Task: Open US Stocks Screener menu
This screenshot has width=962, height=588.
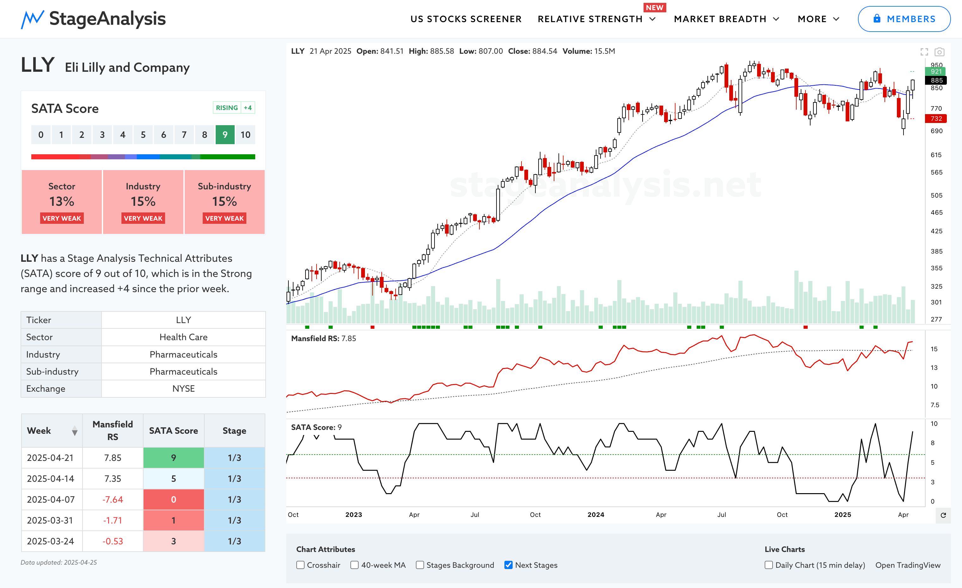Action: click(x=466, y=19)
